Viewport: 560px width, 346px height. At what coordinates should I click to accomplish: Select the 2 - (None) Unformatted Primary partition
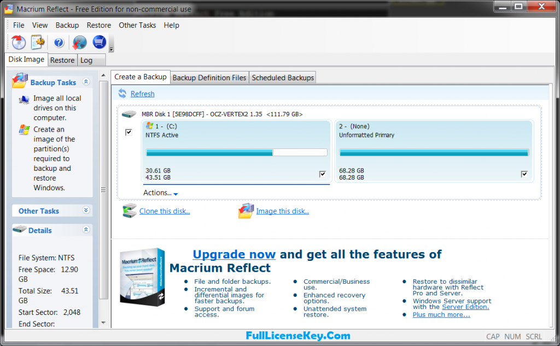tap(434, 151)
